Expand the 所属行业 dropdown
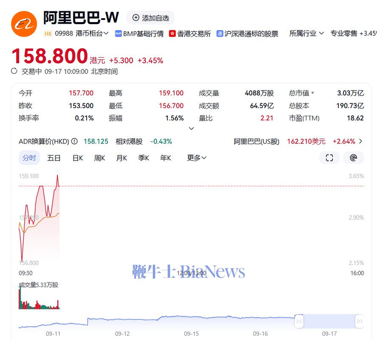 point(306,33)
